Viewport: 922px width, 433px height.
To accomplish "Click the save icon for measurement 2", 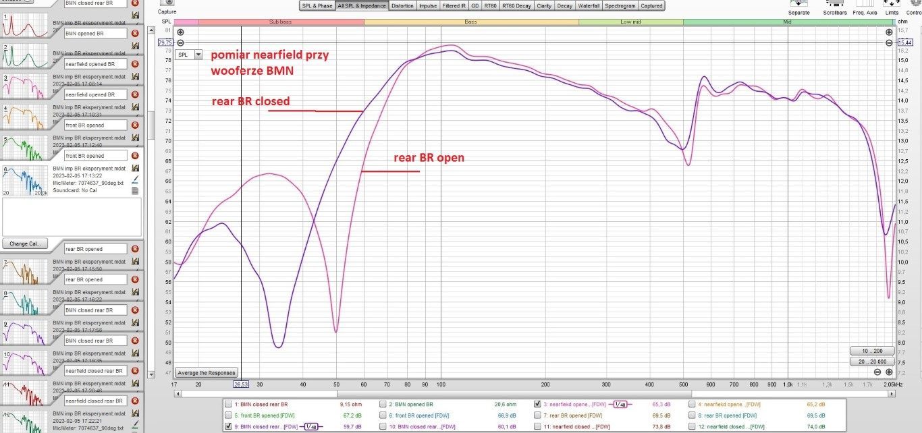I will pos(135,45).
